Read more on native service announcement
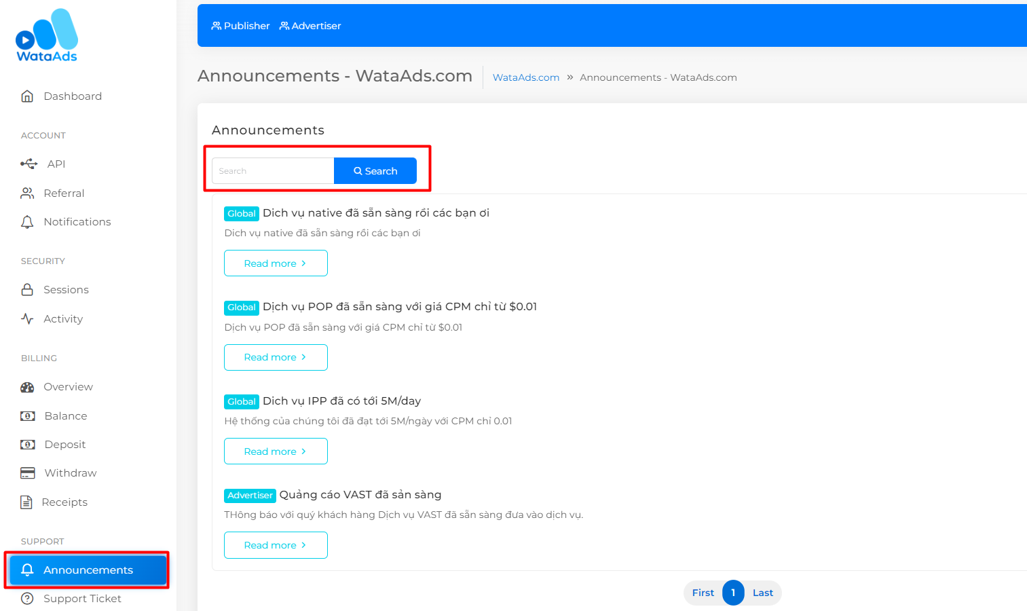Viewport: 1027px width, 611px height. coord(276,263)
